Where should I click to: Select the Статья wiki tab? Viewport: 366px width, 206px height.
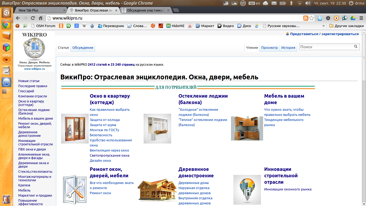[63, 47]
